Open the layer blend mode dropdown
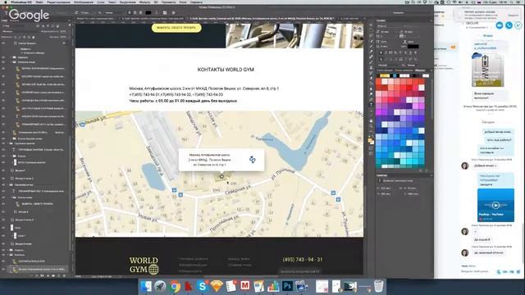This screenshot has height=295, width=525. click(x=20, y=31)
